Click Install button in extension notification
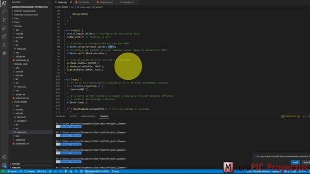This screenshot has width=310, height=174. coord(295,162)
